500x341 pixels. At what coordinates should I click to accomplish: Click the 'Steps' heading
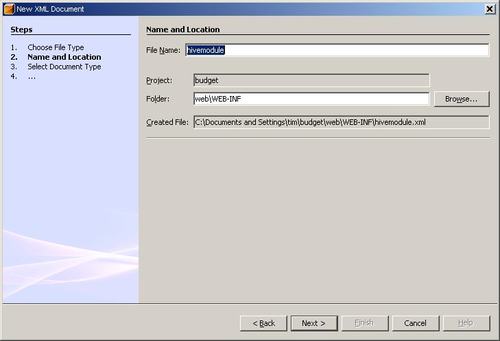click(21, 30)
